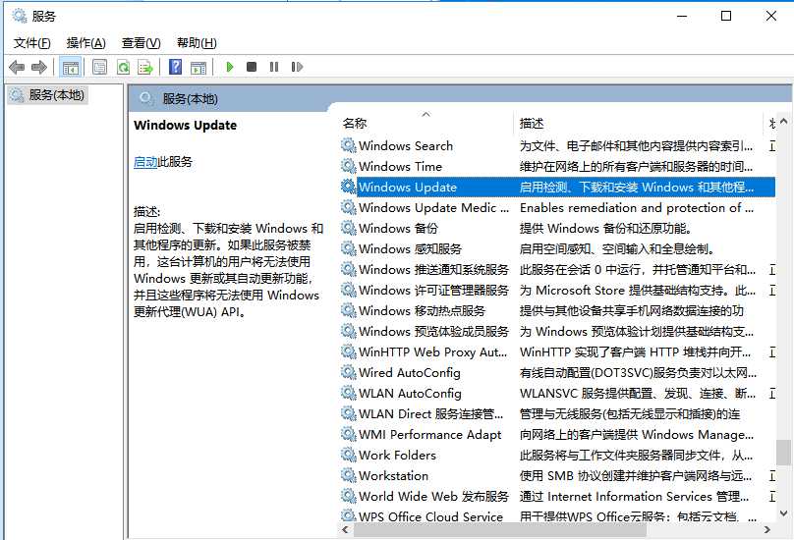
Task: Click the Back arrow toolbar icon
Action: 17,67
